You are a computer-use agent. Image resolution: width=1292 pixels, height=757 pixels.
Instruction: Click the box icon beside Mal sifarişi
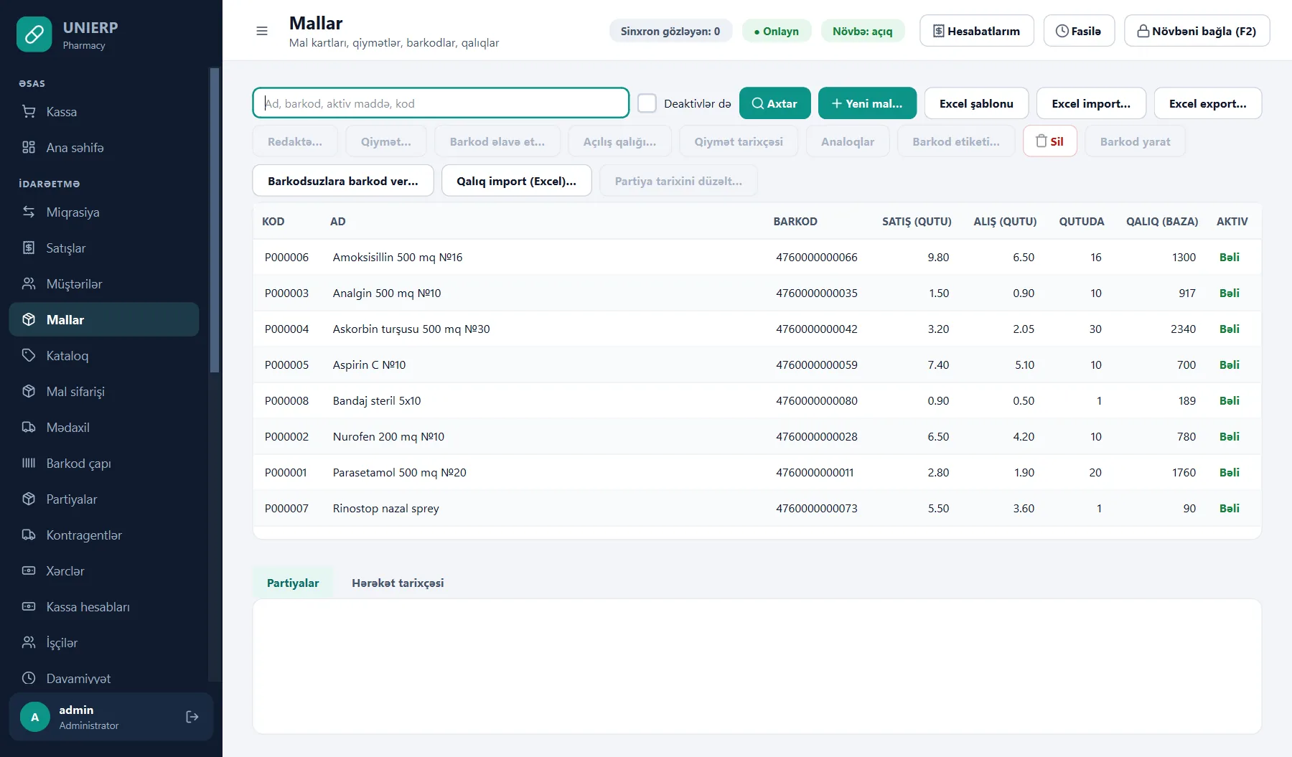pos(29,392)
